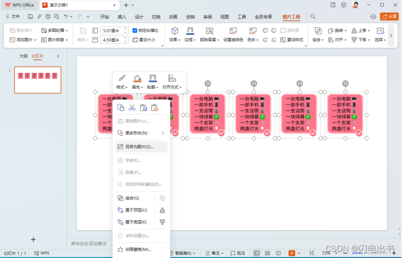Viewport: 402px width, 258px height.
Task: Click the undo arrow icon
Action: click(66, 17)
